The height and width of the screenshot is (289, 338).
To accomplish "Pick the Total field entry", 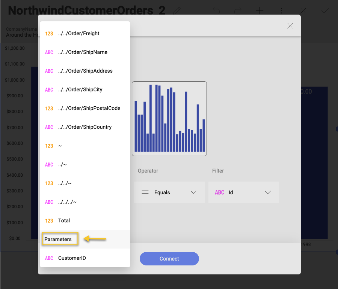I will (64, 220).
